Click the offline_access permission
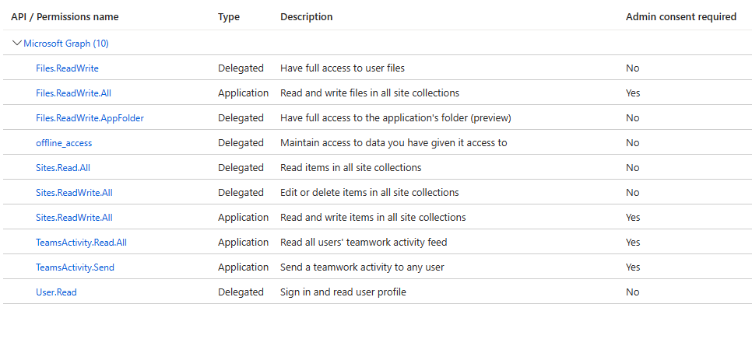The image size is (752, 339). click(64, 143)
